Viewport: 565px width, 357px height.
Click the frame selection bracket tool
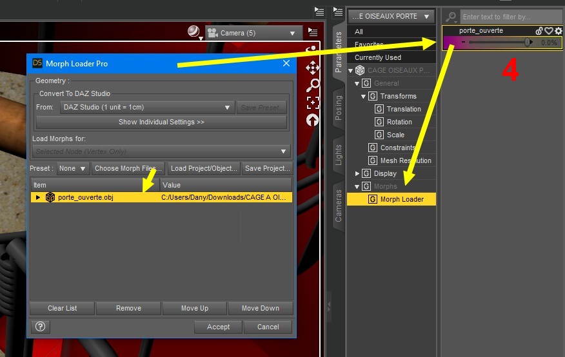(312, 103)
